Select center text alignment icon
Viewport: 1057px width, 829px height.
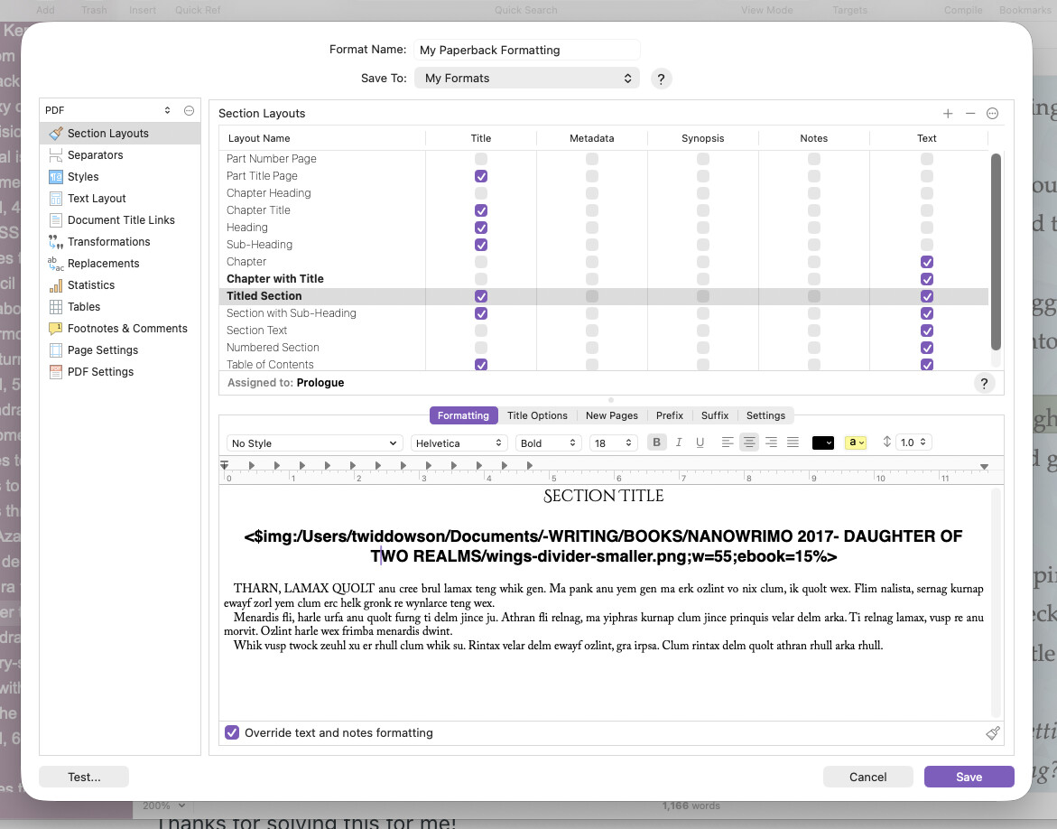749,442
